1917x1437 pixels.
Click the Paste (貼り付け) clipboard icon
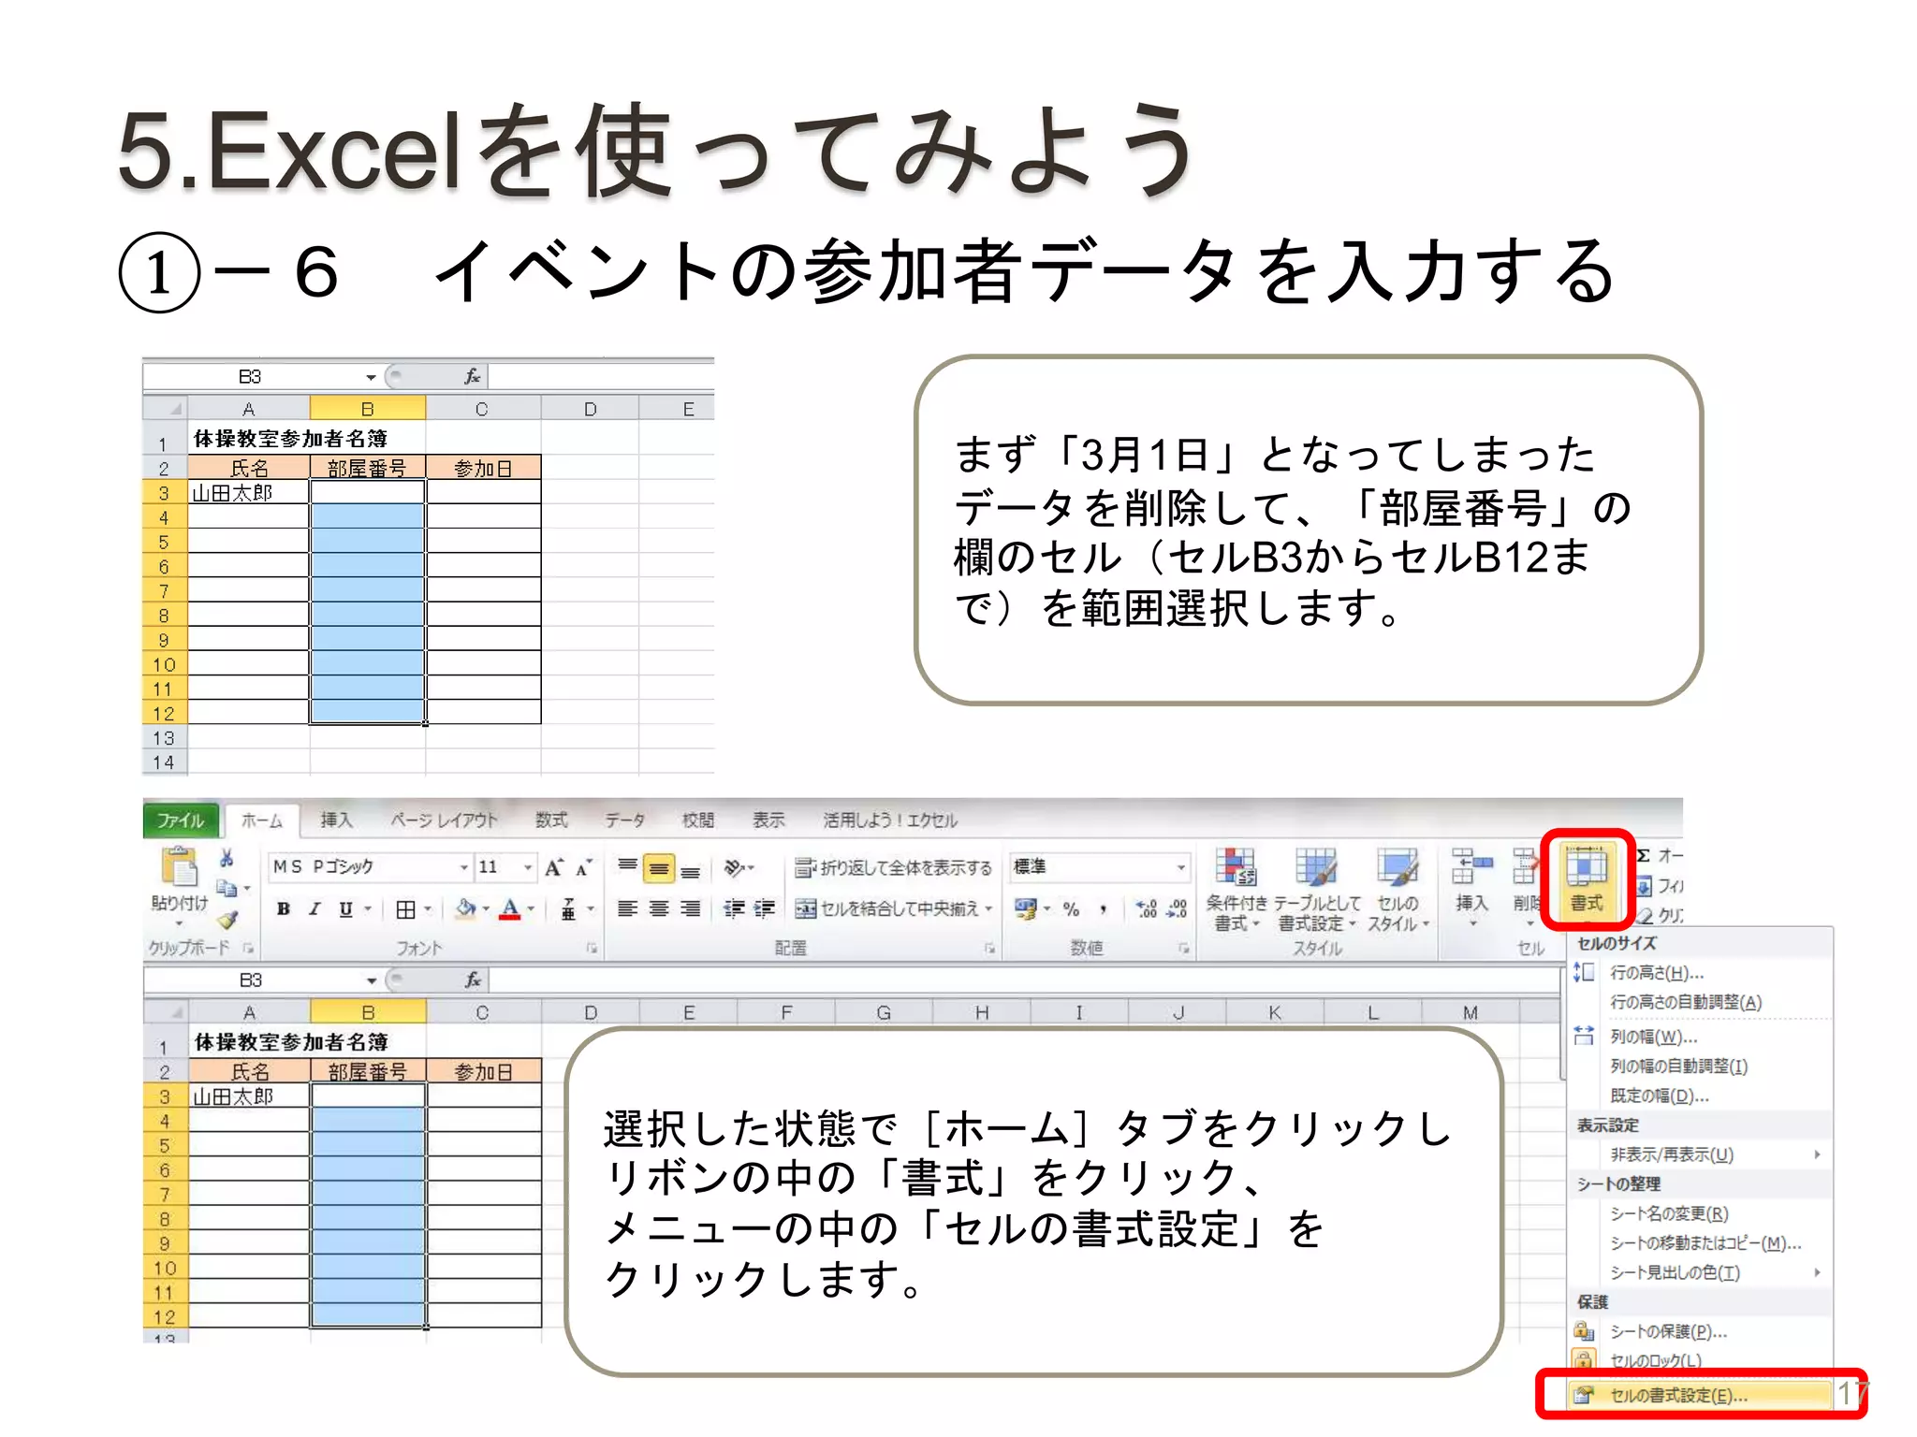pos(179,867)
